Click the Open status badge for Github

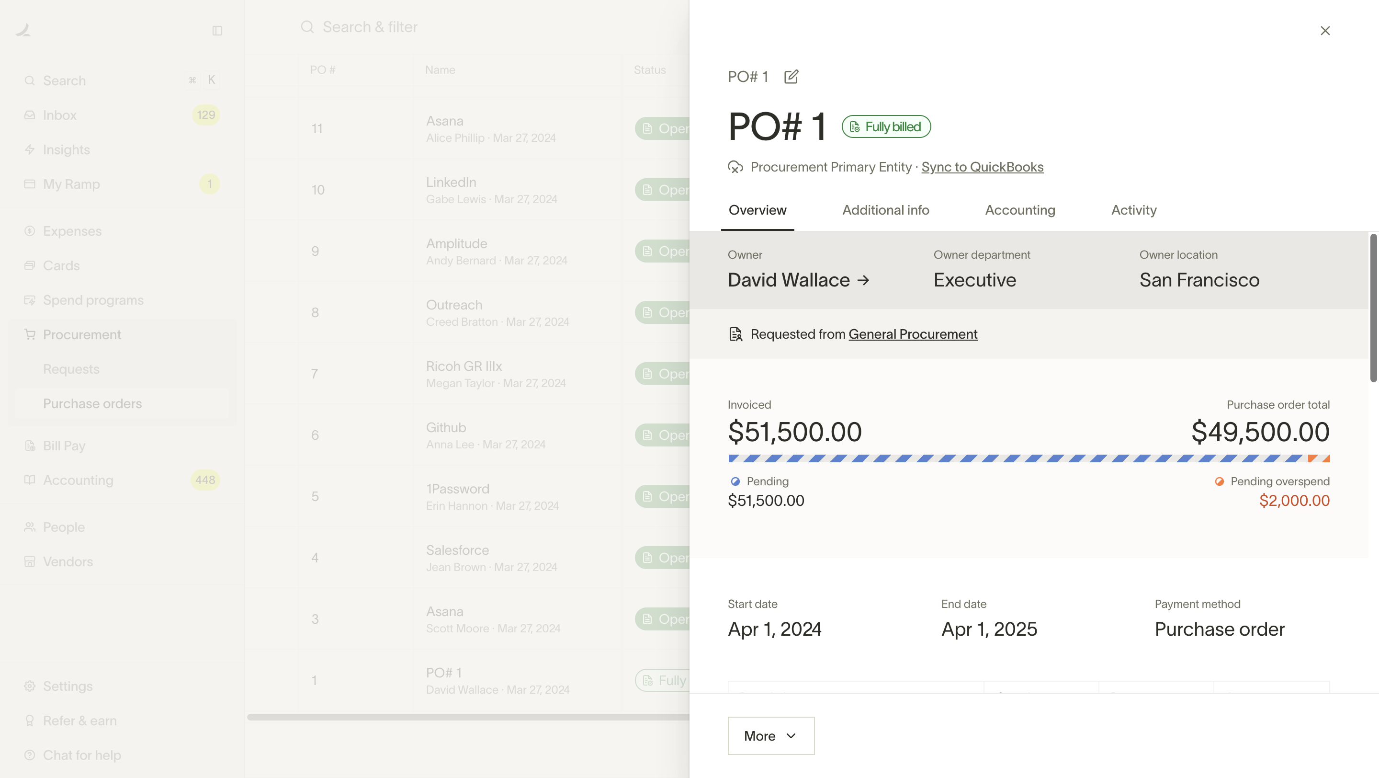click(662, 435)
